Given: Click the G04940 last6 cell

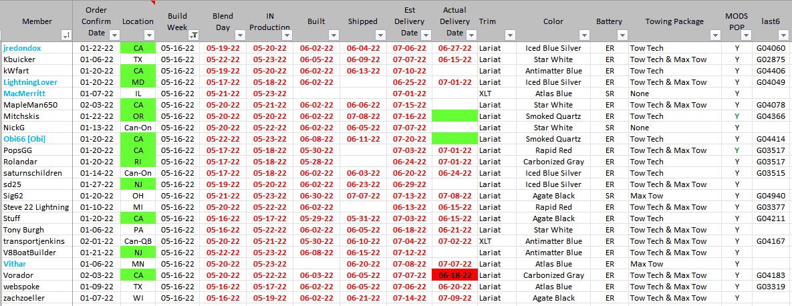Looking at the screenshot, I should pyautogui.click(x=770, y=196).
